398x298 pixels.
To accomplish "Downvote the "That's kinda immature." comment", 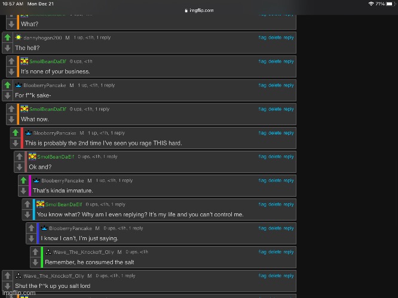I will click(x=23, y=191).
